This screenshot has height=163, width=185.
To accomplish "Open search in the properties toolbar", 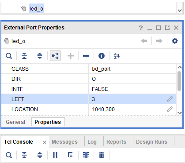I will pos(9,56).
